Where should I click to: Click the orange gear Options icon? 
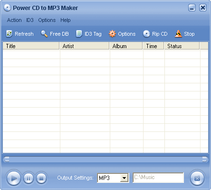click(112, 34)
